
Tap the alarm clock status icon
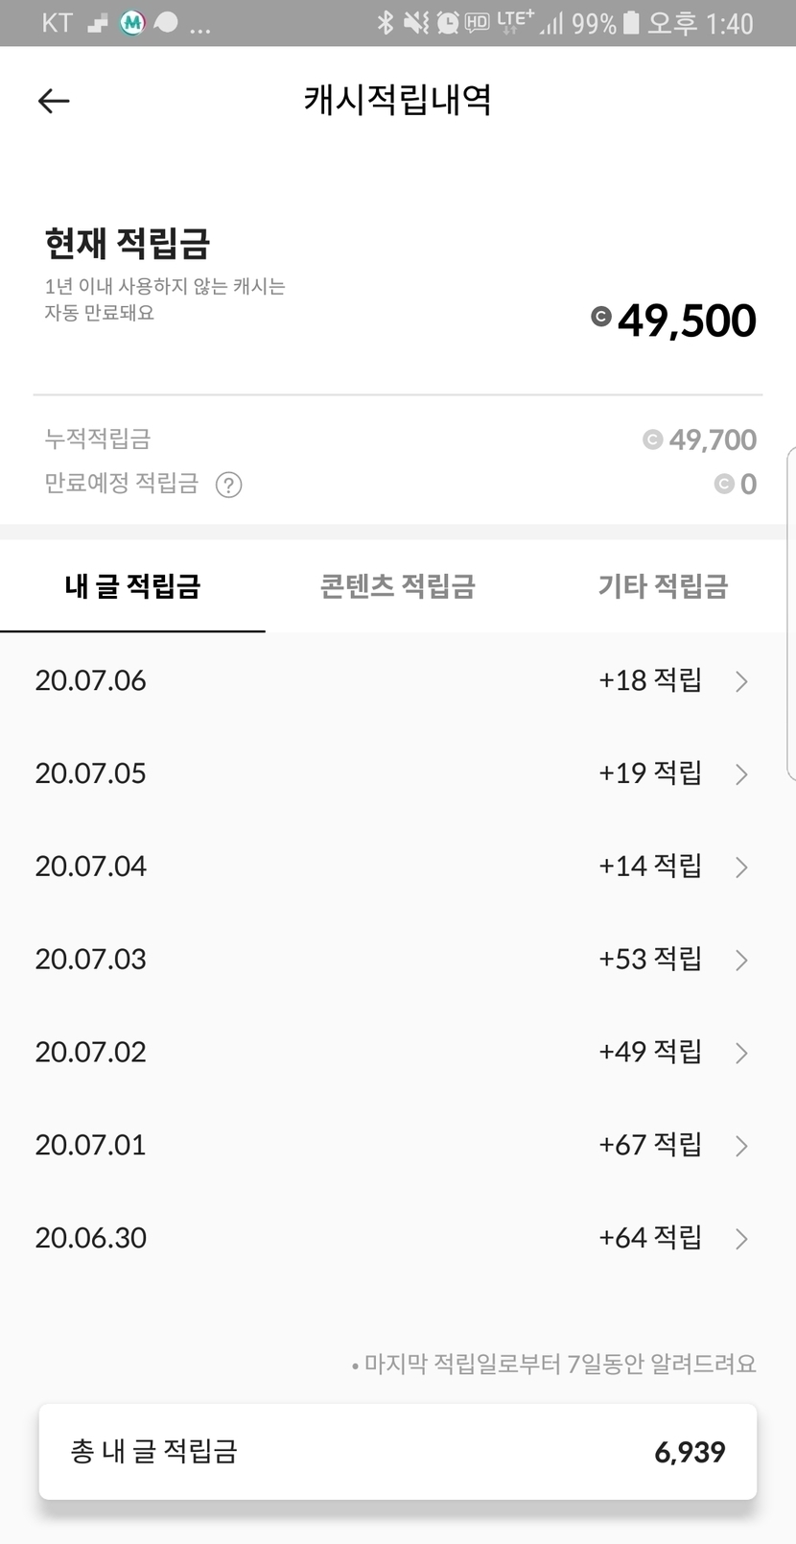pyautogui.click(x=447, y=22)
